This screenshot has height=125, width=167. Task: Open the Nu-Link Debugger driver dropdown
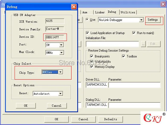coord(141,20)
